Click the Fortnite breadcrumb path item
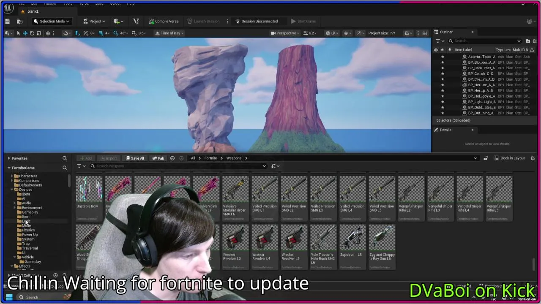The width and height of the screenshot is (541, 304). [x=210, y=158]
